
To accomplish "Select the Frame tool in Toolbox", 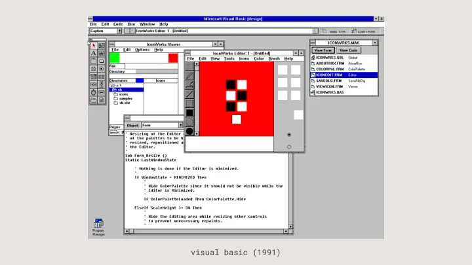I will point(94,61).
